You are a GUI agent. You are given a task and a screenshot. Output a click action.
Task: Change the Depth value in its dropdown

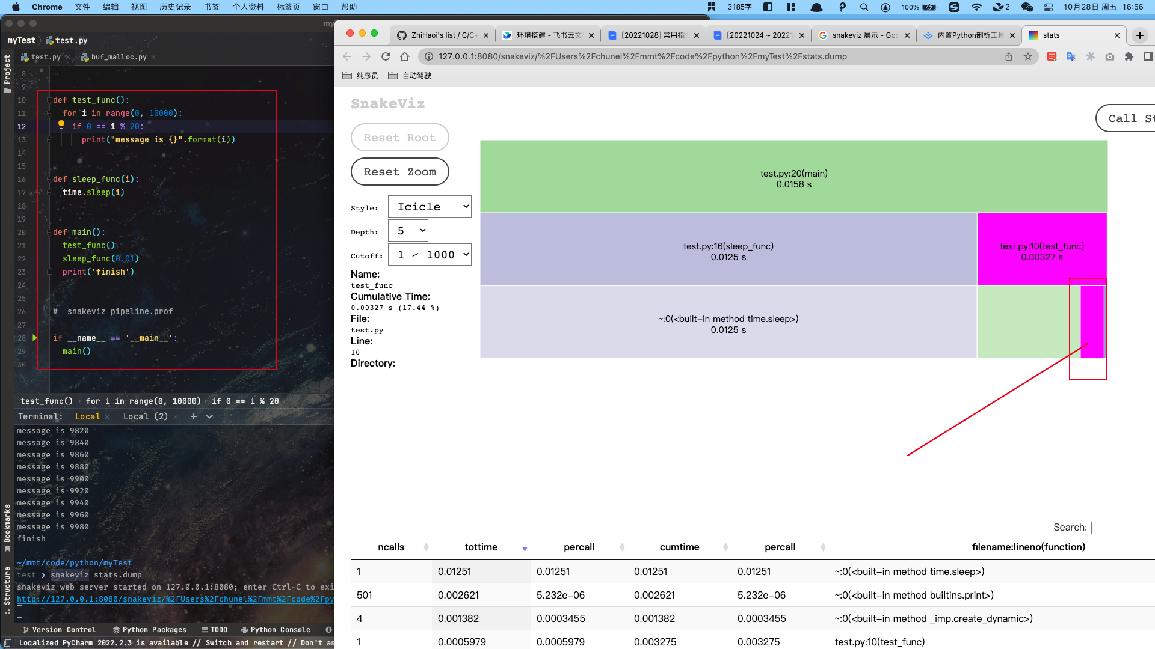408,230
